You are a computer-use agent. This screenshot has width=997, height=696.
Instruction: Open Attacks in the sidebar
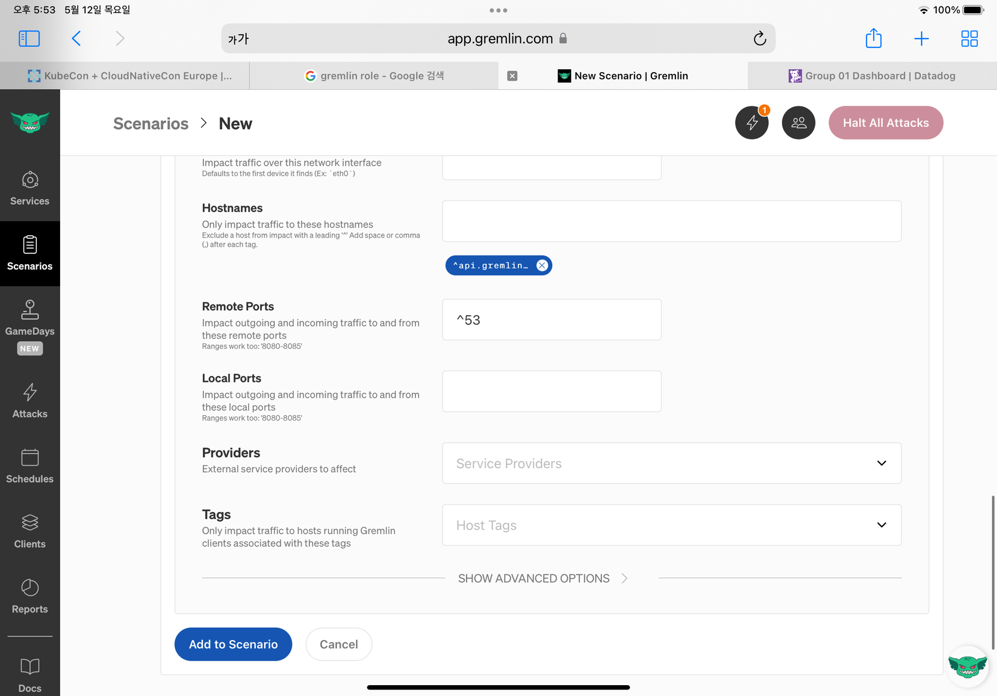tap(30, 401)
